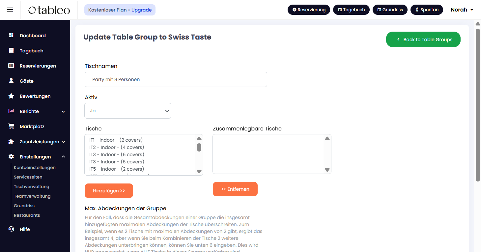Select IT2 - Indoor (4 covers) table

(x=117, y=147)
